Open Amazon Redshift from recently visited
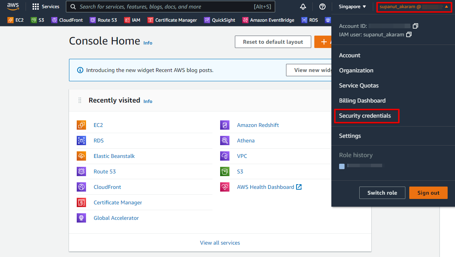The height and width of the screenshot is (257, 455). click(x=258, y=125)
